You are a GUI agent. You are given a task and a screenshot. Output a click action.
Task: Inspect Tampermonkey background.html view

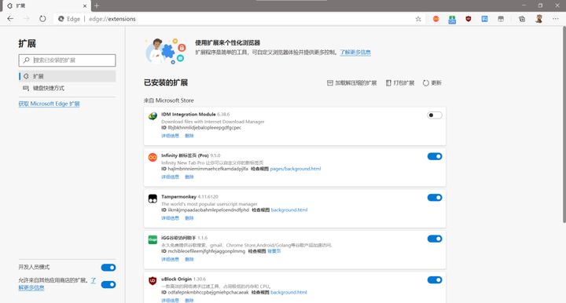click(289, 210)
